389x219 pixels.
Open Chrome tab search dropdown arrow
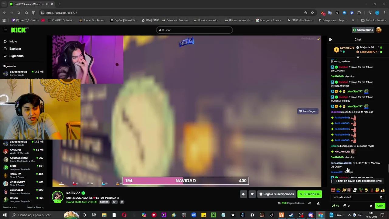[x=4, y=4]
